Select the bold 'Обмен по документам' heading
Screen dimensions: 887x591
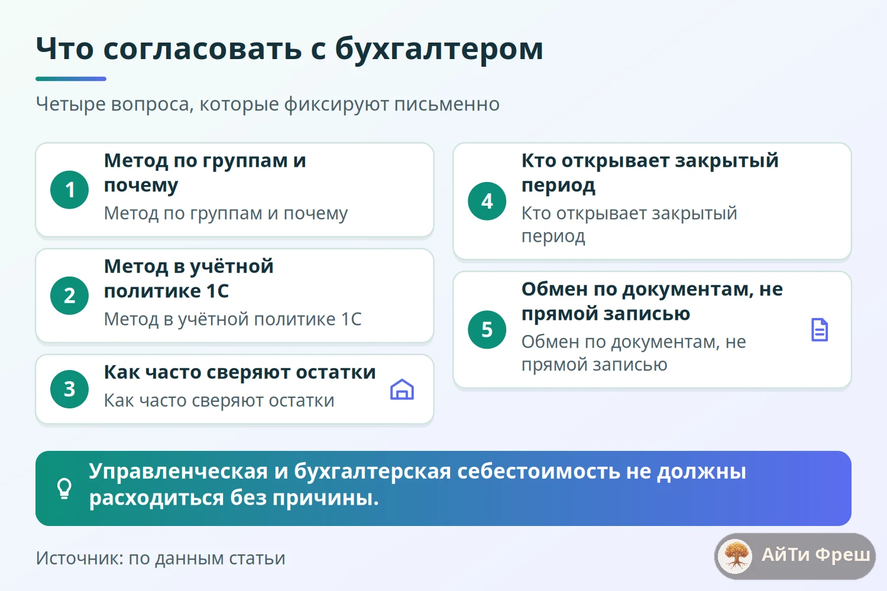point(652,301)
